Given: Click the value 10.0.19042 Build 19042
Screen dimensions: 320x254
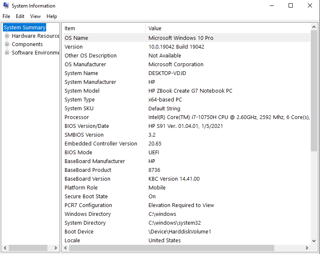Looking at the screenshot, I should pos(176,47).
